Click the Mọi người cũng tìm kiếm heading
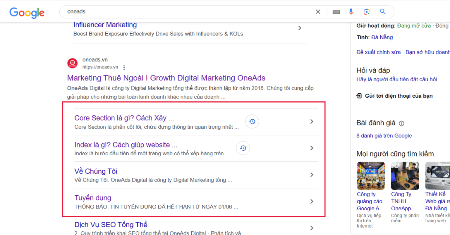The width and height of the screenshot is (450, 235). pos(395,154)
